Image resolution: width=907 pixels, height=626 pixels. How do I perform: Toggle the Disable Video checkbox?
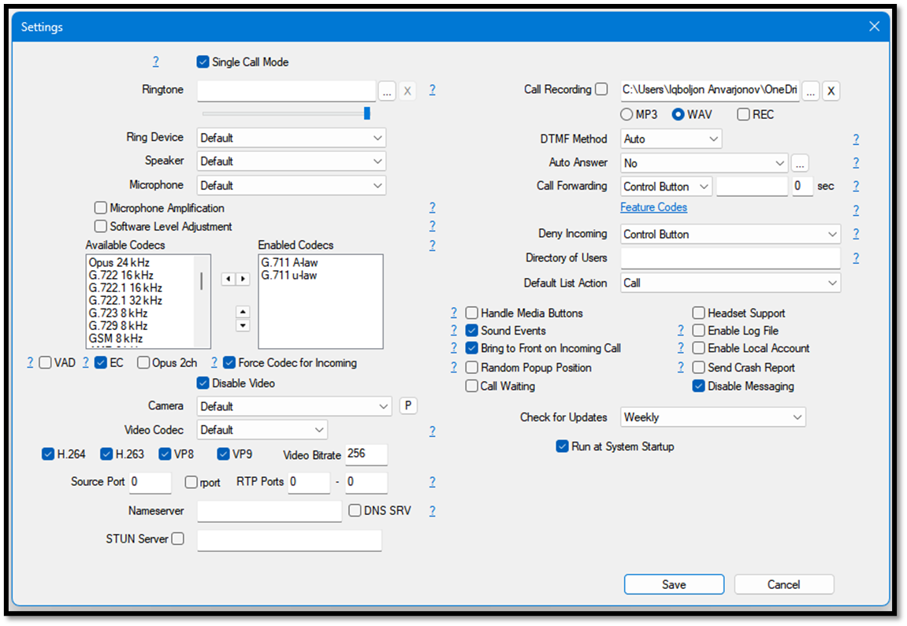(x=203, y=383)
